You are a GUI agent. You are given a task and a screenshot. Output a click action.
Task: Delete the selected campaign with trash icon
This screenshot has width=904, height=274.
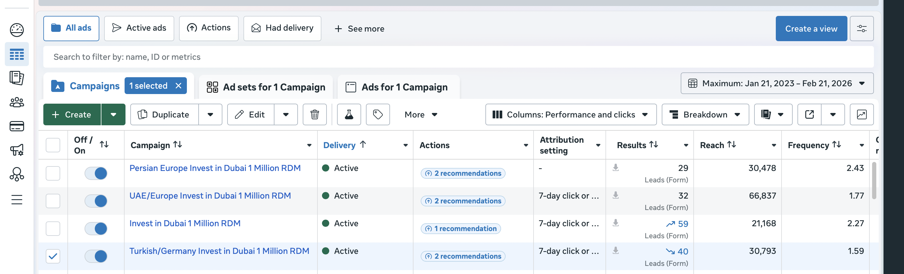314,114
